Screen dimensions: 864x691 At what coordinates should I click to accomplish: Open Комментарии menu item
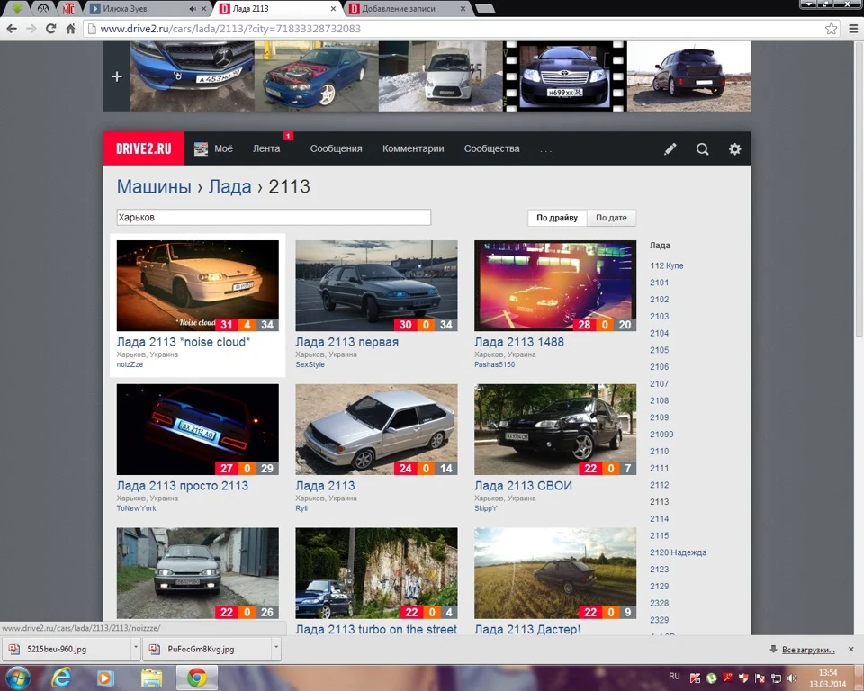point(413,148)
